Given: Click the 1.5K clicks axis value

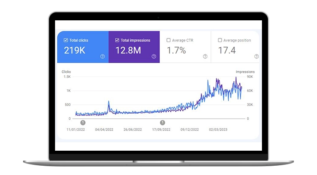Looking at the screenshot, I should click(x=67, y=76).
